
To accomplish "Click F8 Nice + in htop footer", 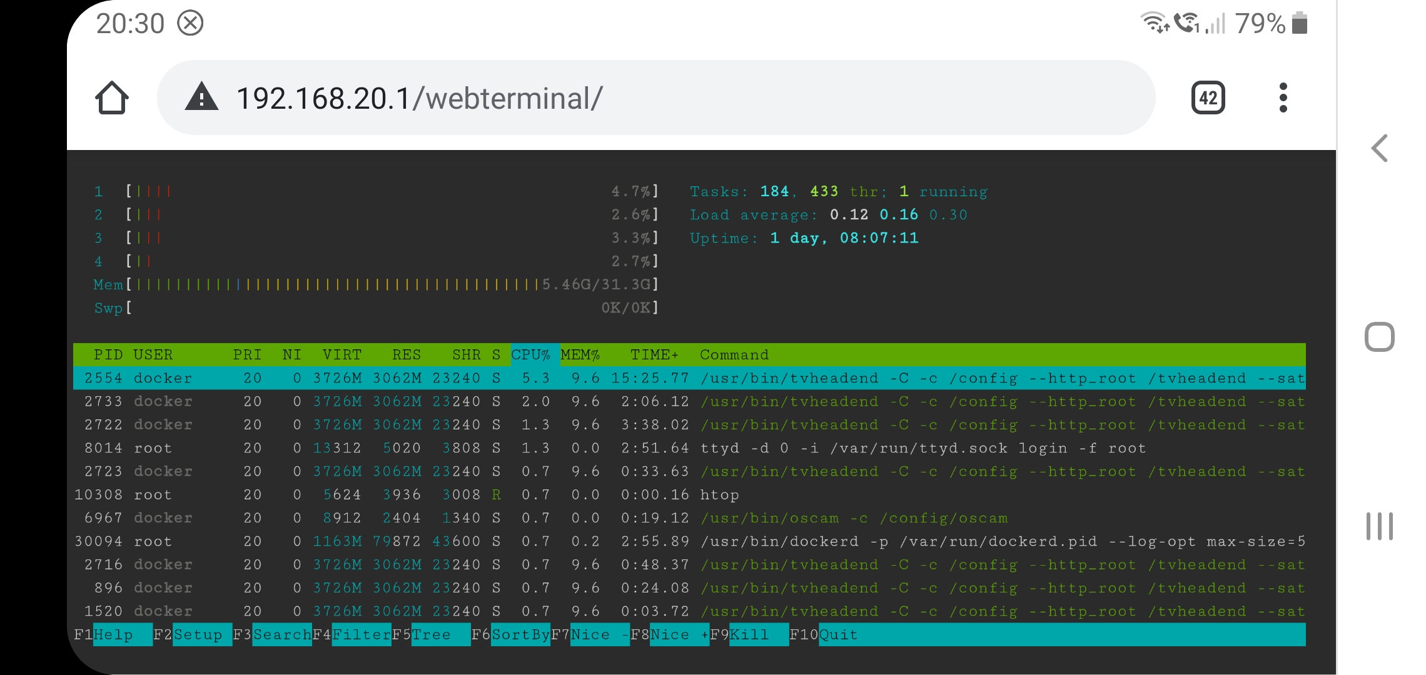I will pyautogui.click(x=670, y=634).
